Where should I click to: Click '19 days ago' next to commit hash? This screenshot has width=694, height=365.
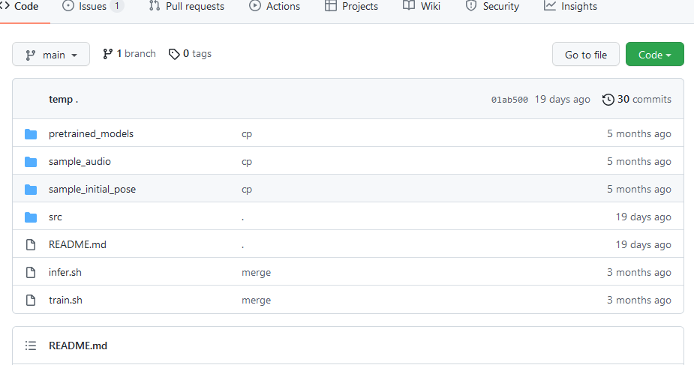[562, 100]
